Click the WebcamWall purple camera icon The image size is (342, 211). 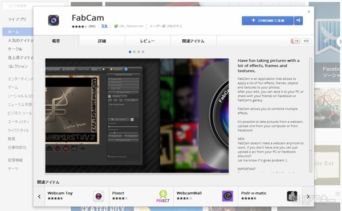[227, 196]
